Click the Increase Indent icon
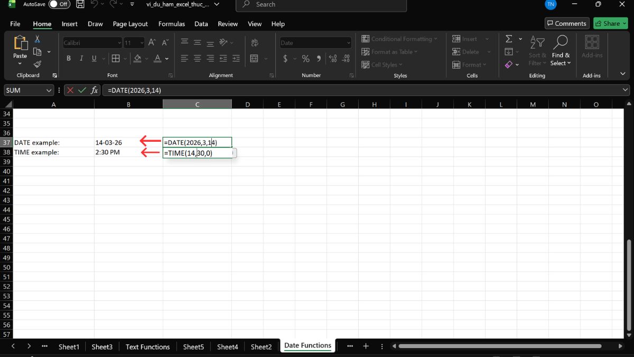Screen dimensions: 634x357 click(236, 59)
